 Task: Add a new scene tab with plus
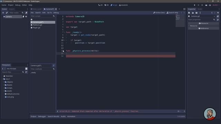pyautogui.click(x=59, y=9)
